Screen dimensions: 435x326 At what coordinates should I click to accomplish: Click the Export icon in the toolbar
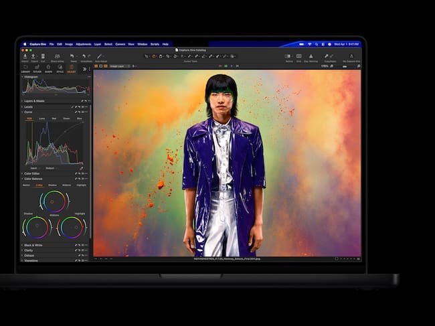(x=35, y=57)
